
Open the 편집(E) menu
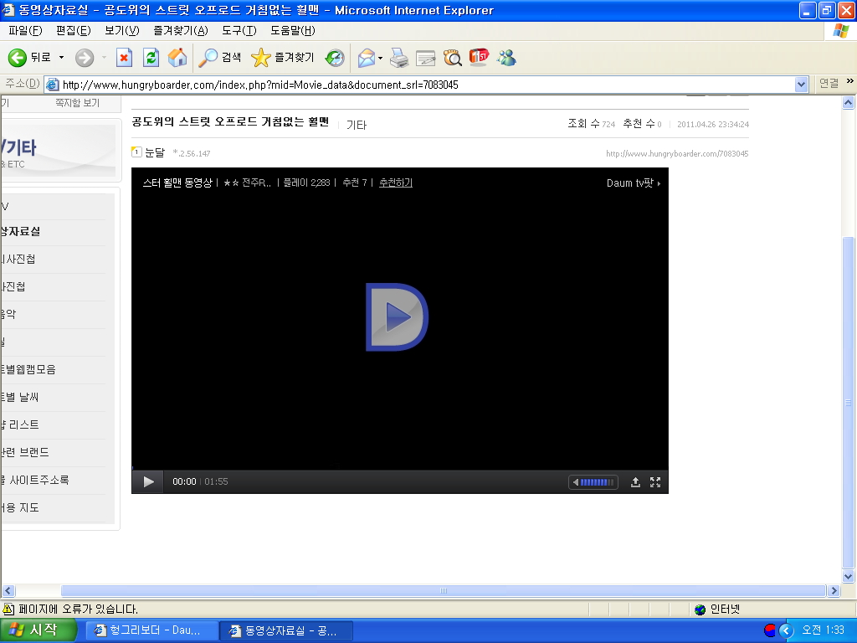[74, 31]
